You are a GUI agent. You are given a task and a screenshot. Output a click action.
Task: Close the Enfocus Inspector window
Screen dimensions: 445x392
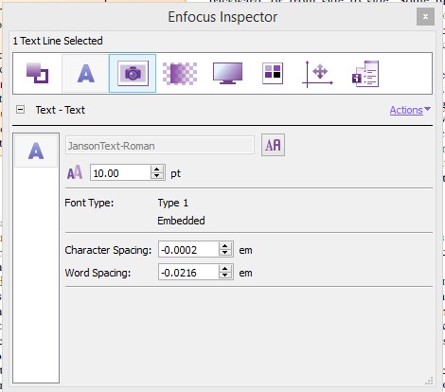click(425, 17)
